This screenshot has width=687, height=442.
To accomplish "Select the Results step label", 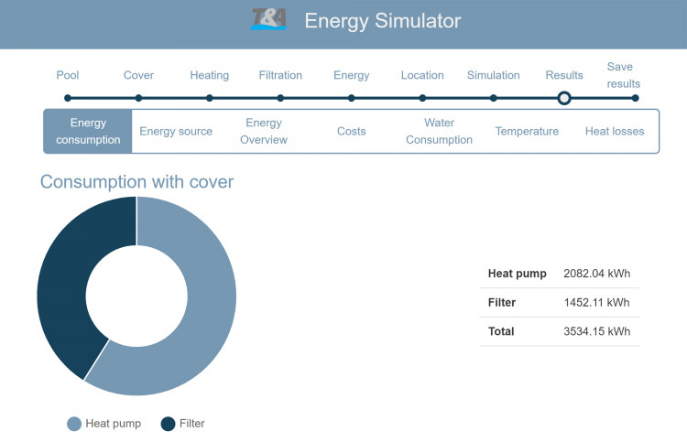I will (x=564, y=75).
